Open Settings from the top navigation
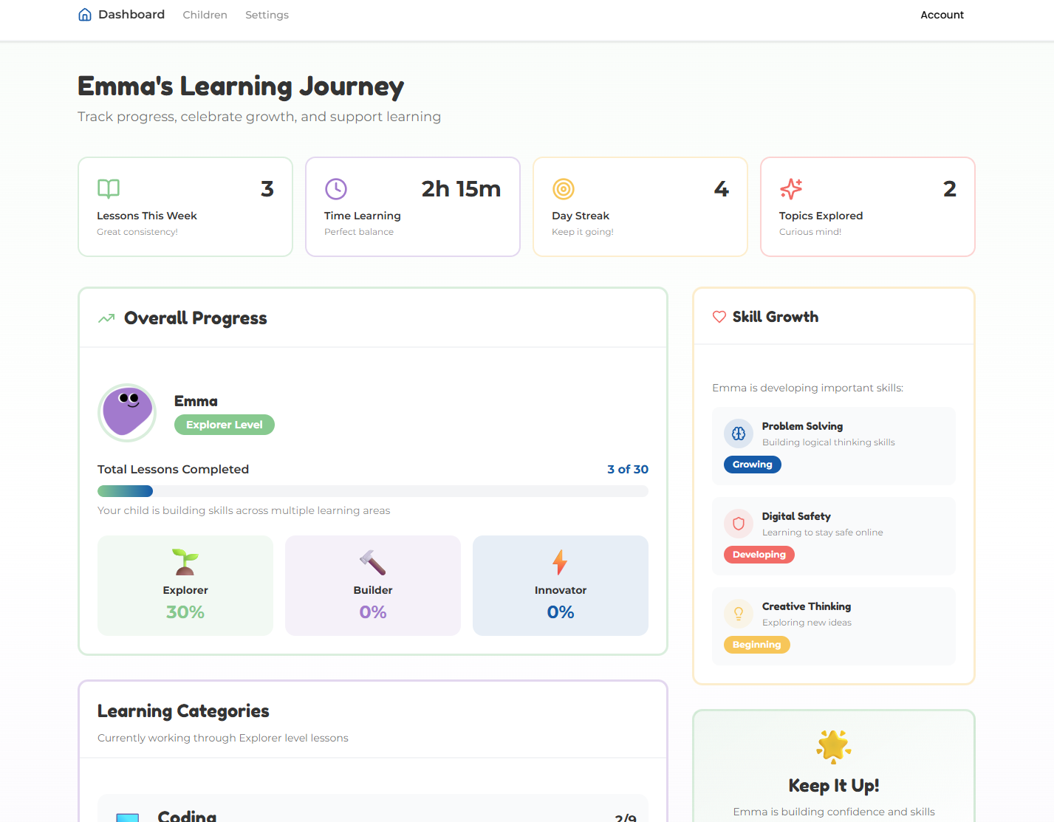This screenshot has width=1054, height=822. tap(267, 14)
